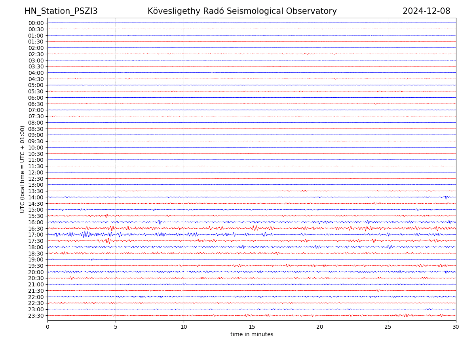
Task: Click the 30 minute x-axis tick label
Action: (x=456, y=327)
